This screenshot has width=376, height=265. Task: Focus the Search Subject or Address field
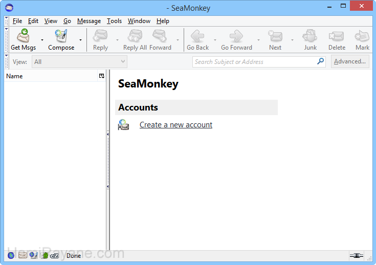255,62
